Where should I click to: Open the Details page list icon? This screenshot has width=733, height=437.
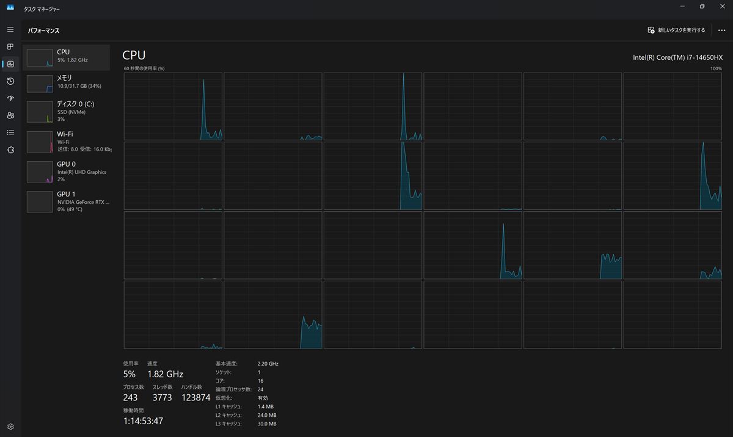pyautogui.click(x=10, y=132)
